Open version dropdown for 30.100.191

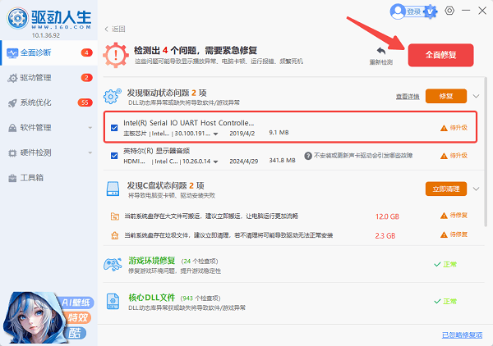click(215, 134)
